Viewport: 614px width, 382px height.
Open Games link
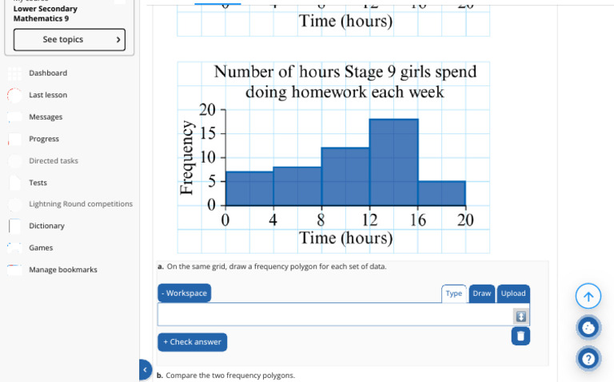pyautogui.click(x=41, y=248)
